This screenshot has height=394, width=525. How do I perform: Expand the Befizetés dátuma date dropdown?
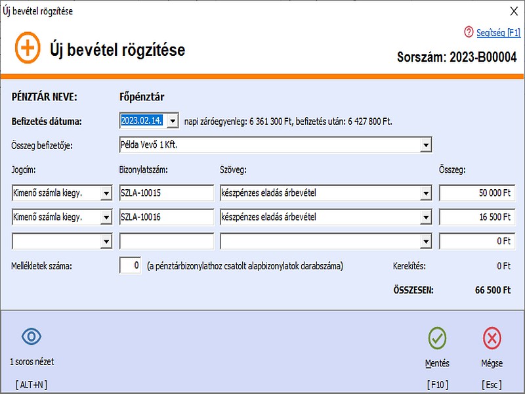click(x=173, y=121)
